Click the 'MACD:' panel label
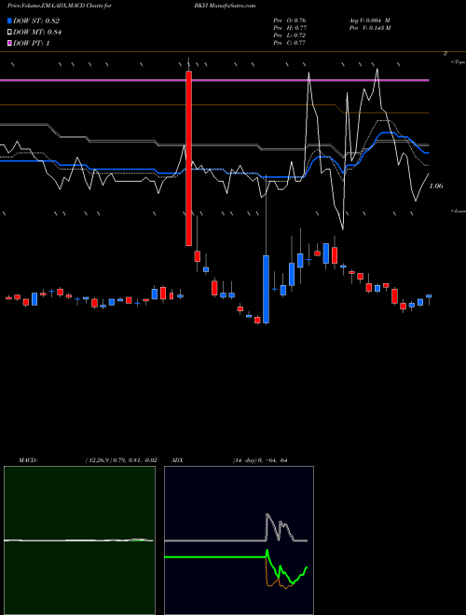Image resolution: width=466 pixels, height=615 pixels. (x=28, y=460)
